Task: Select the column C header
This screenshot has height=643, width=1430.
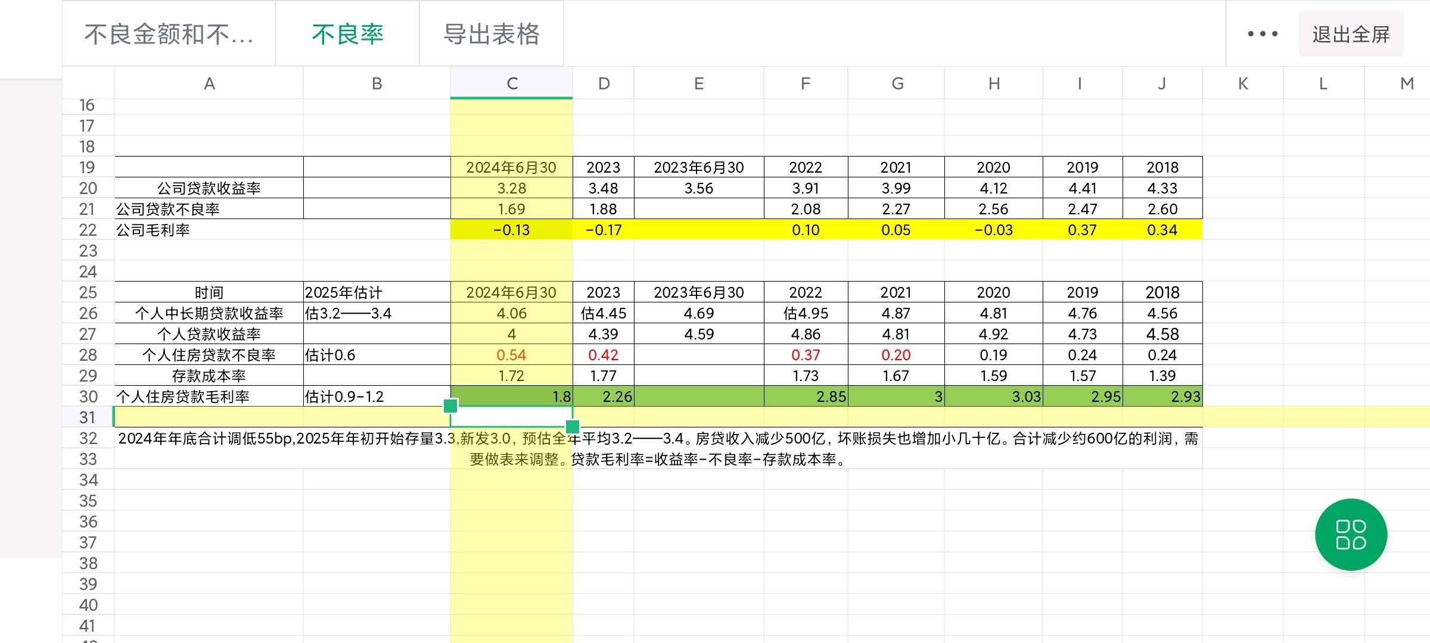Action: point(511,83)
